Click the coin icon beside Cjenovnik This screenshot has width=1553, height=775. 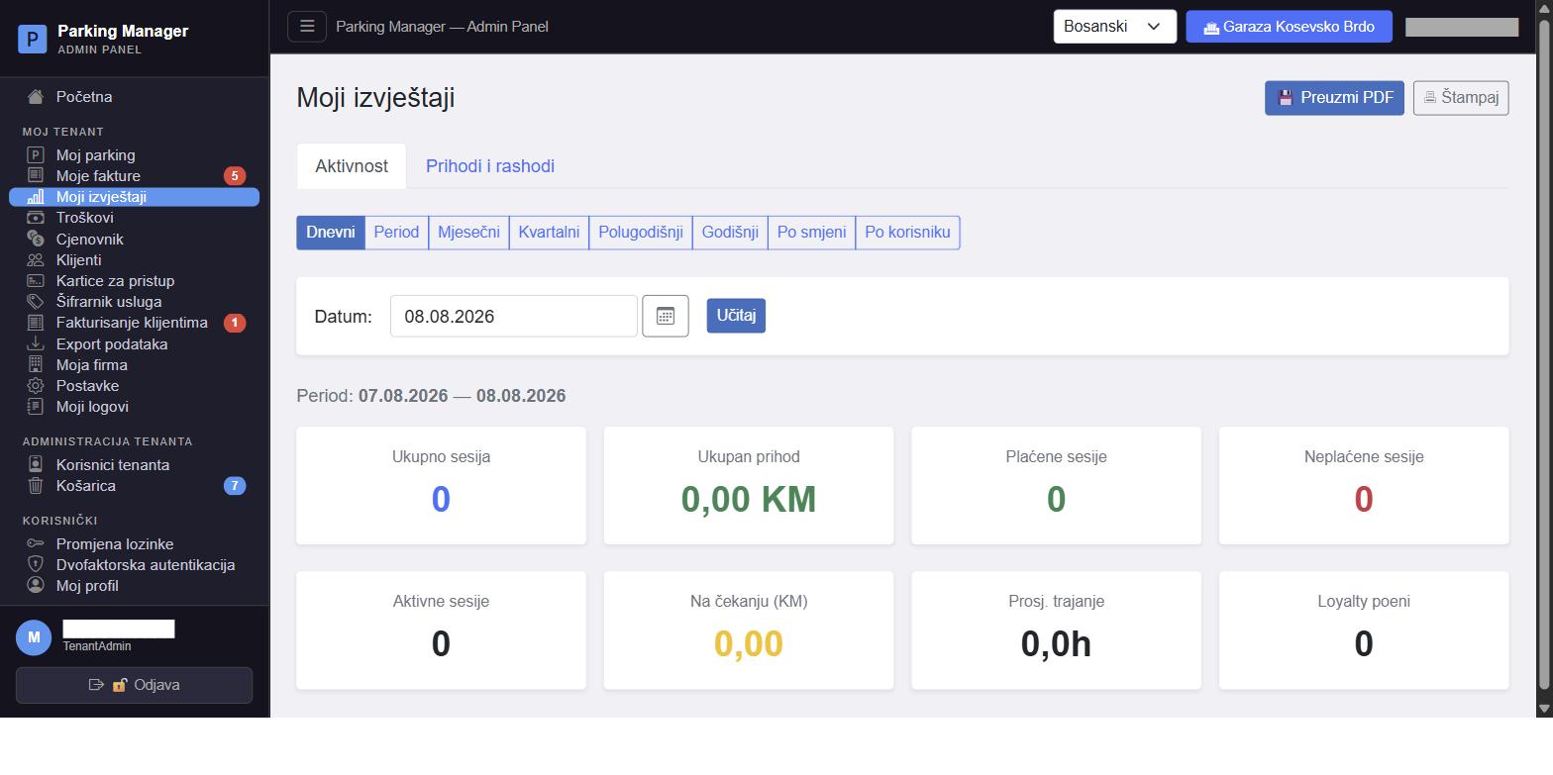point(36,239)
